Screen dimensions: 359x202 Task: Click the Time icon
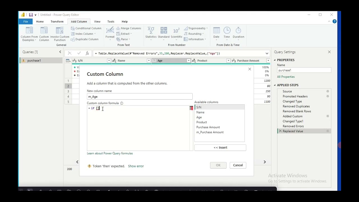227,30
